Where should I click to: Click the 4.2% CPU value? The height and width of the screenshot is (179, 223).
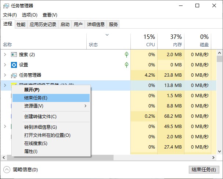tap(150, 75)
